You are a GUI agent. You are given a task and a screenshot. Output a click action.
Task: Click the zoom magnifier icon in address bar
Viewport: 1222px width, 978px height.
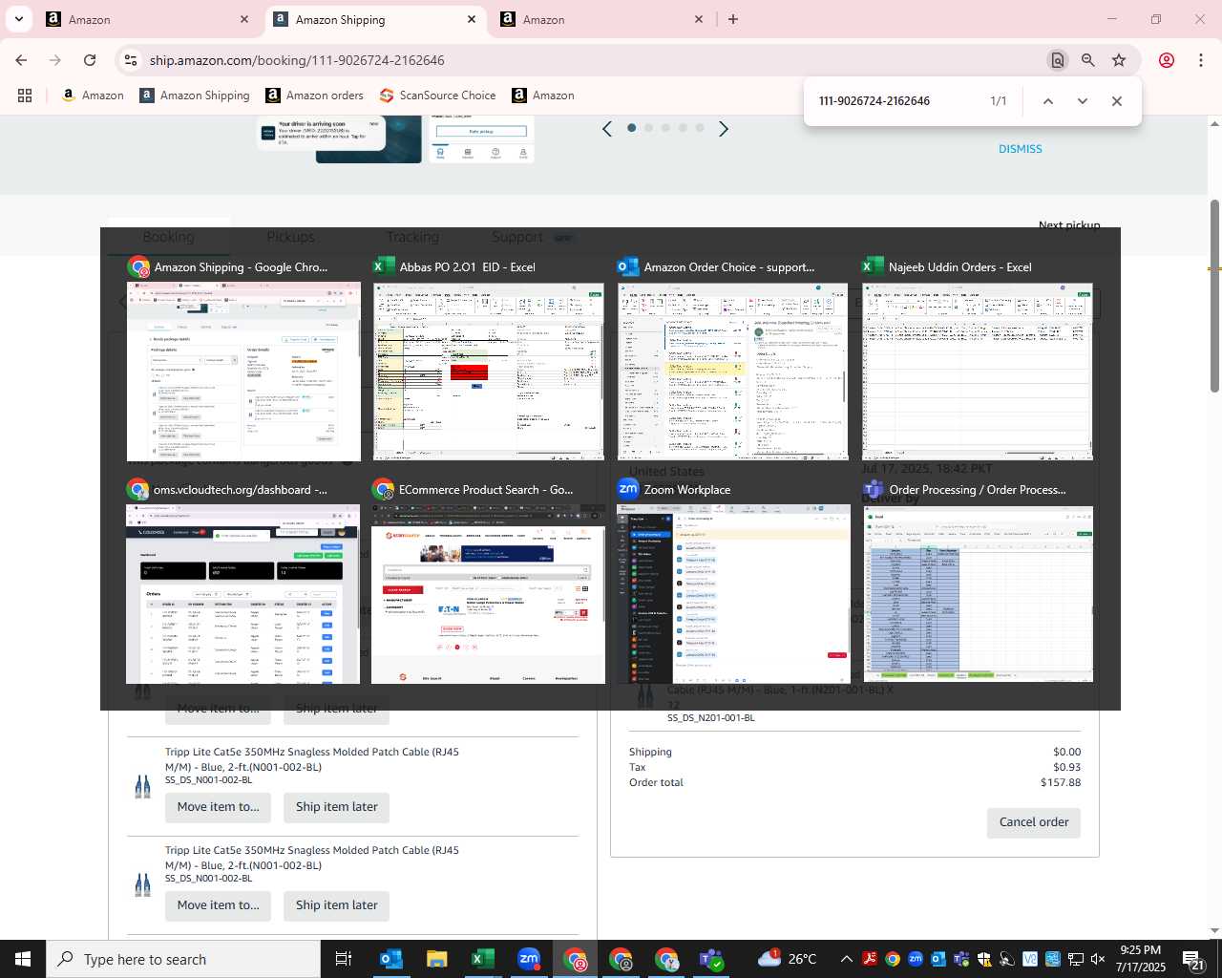[1088, 60]
